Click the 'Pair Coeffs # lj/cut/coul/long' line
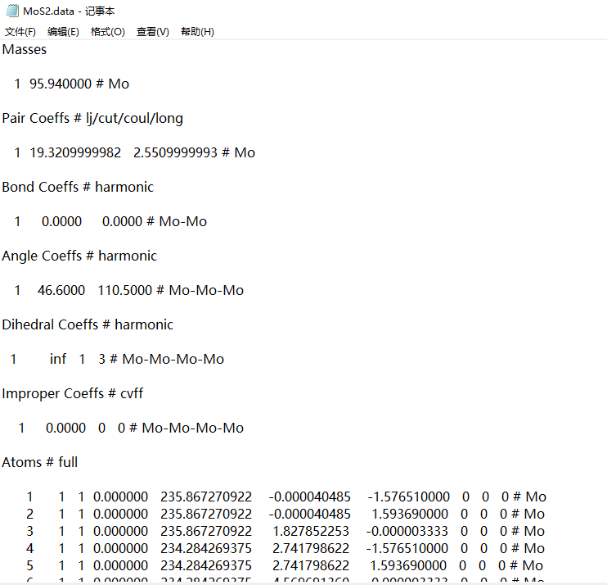Image resolution: width=607 pixels, height=585 pixels. [92, 118]
